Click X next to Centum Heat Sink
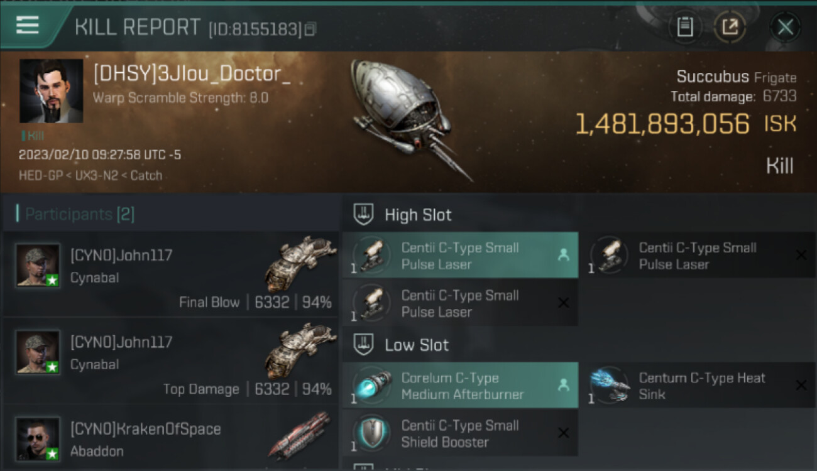This screenshot has width=817, height=471. (x=801, y=385)
